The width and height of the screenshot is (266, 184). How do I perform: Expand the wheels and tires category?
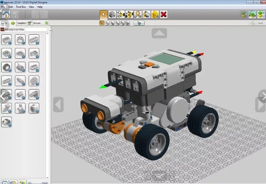coord(6,67)
